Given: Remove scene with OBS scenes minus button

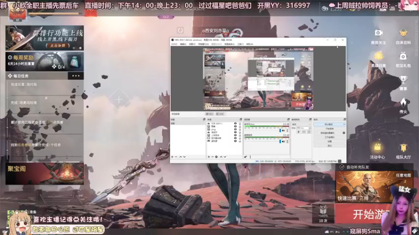Looking at the screenshot, I should 176,157.
